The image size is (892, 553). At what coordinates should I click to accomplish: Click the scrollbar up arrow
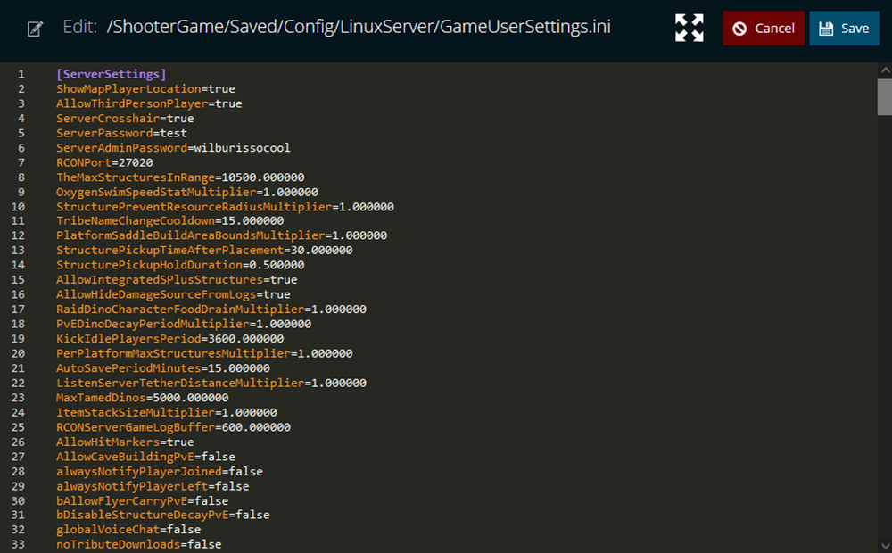point(885,70)
